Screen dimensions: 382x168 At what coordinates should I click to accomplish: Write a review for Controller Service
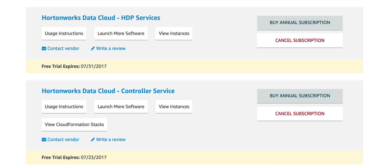(x=111, y=140)
